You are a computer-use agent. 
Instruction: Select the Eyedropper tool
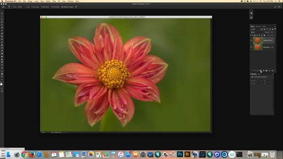2,27
